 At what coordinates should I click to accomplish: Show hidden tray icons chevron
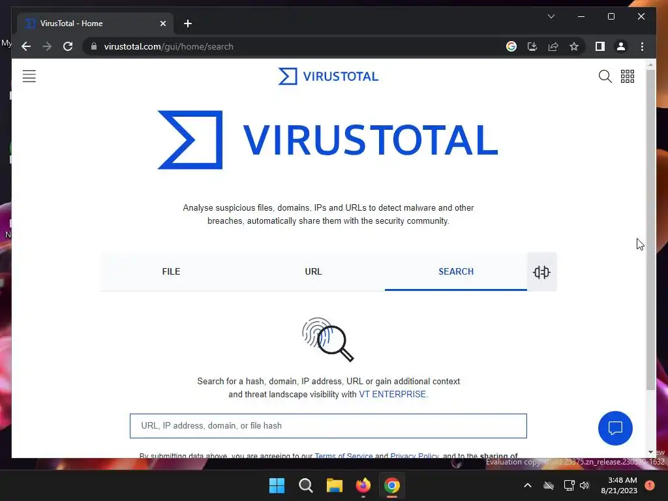527,485
